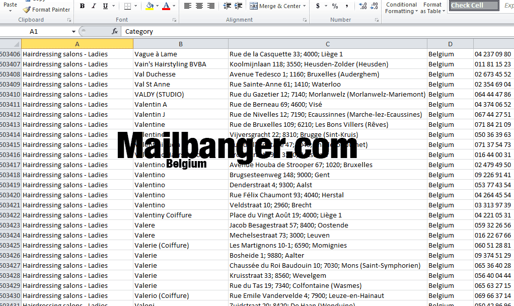Select 'Valentiny Coiffure' cell
This screenshot has width=514, height=306.
pyautogui.click(x=181, y=215)
